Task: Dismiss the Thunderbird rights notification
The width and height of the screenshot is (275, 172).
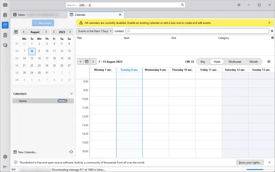Action: 269,163
